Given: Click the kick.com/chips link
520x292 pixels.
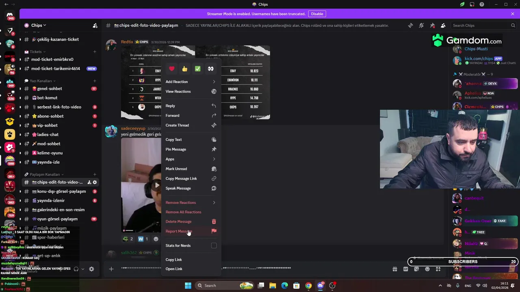Looking at the screenshot, I should coord(479,58).
